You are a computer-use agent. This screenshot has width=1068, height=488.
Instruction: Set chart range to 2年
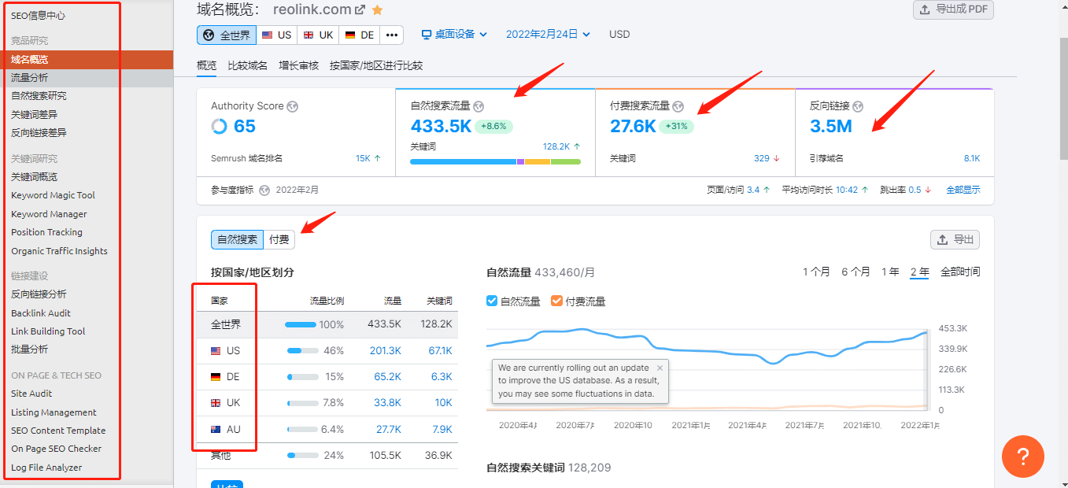click(x=919, y=272)
